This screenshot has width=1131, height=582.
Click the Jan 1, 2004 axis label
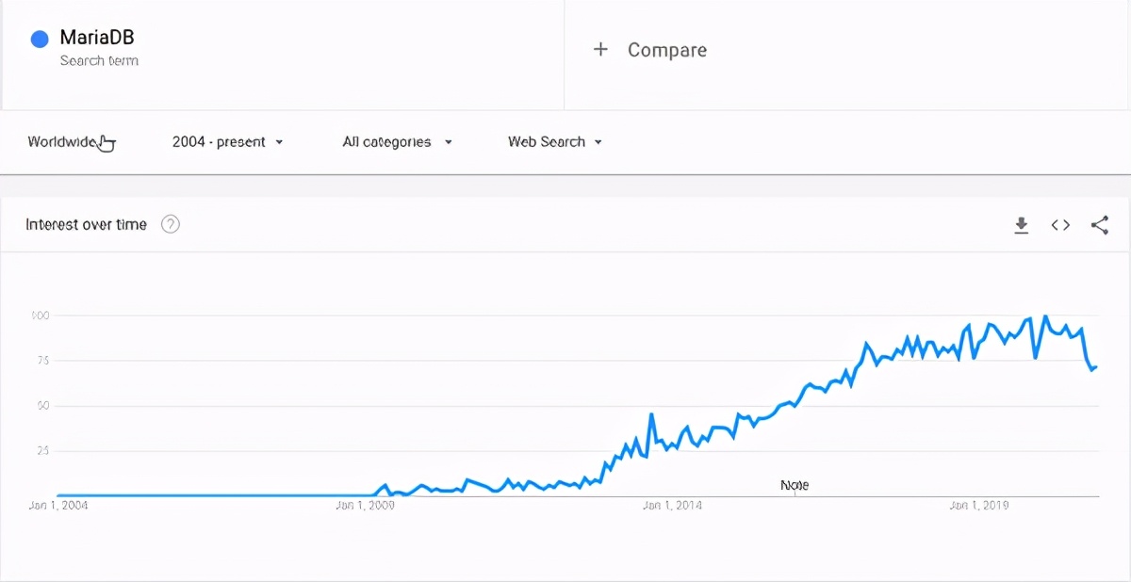point(58,506)
